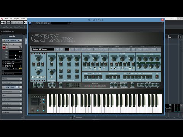This screenshot has height=137, width=183.
Task: Expand the Equalizers inspector section
Action: 11,100
